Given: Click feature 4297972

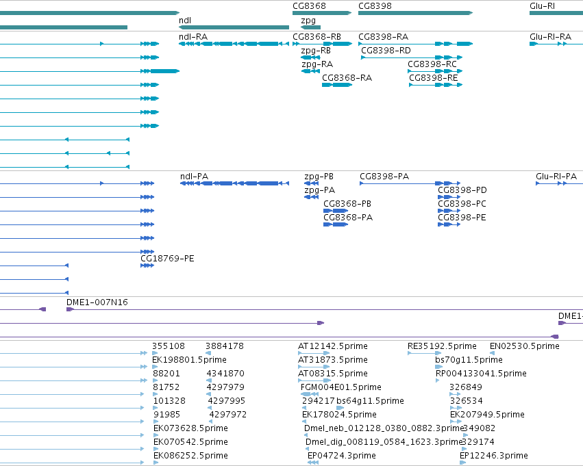Looking at the screenshot, I should (228, 415).
